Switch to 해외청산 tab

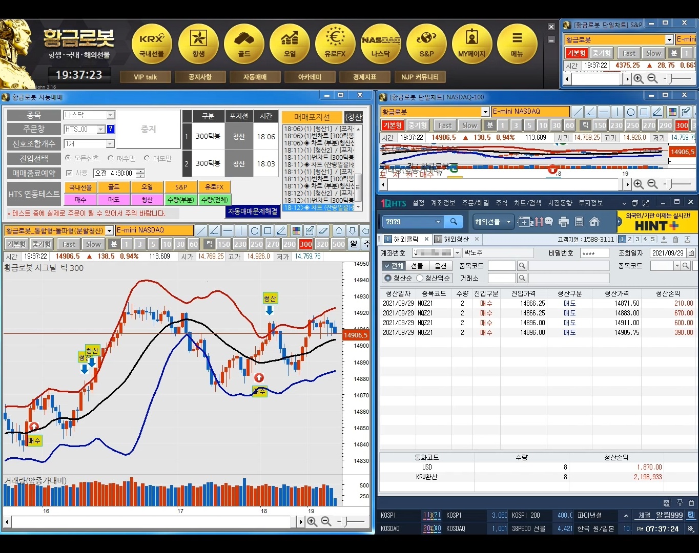[x=457, y=239]
